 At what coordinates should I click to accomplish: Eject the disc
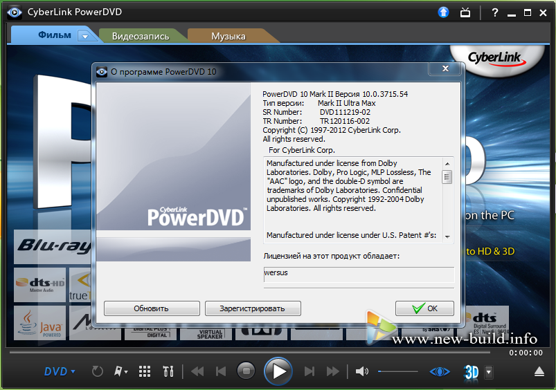[539, 371]
